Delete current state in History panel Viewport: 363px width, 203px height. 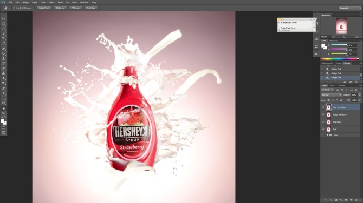[x=356, y=82]
